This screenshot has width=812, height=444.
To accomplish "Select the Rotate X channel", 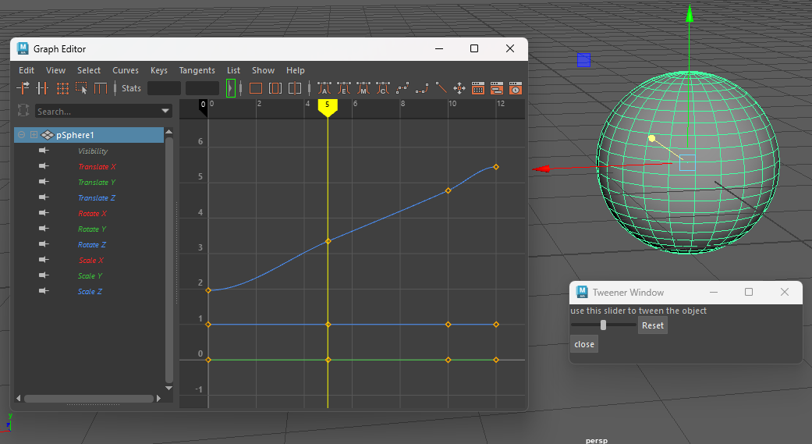I will [92, 213].
